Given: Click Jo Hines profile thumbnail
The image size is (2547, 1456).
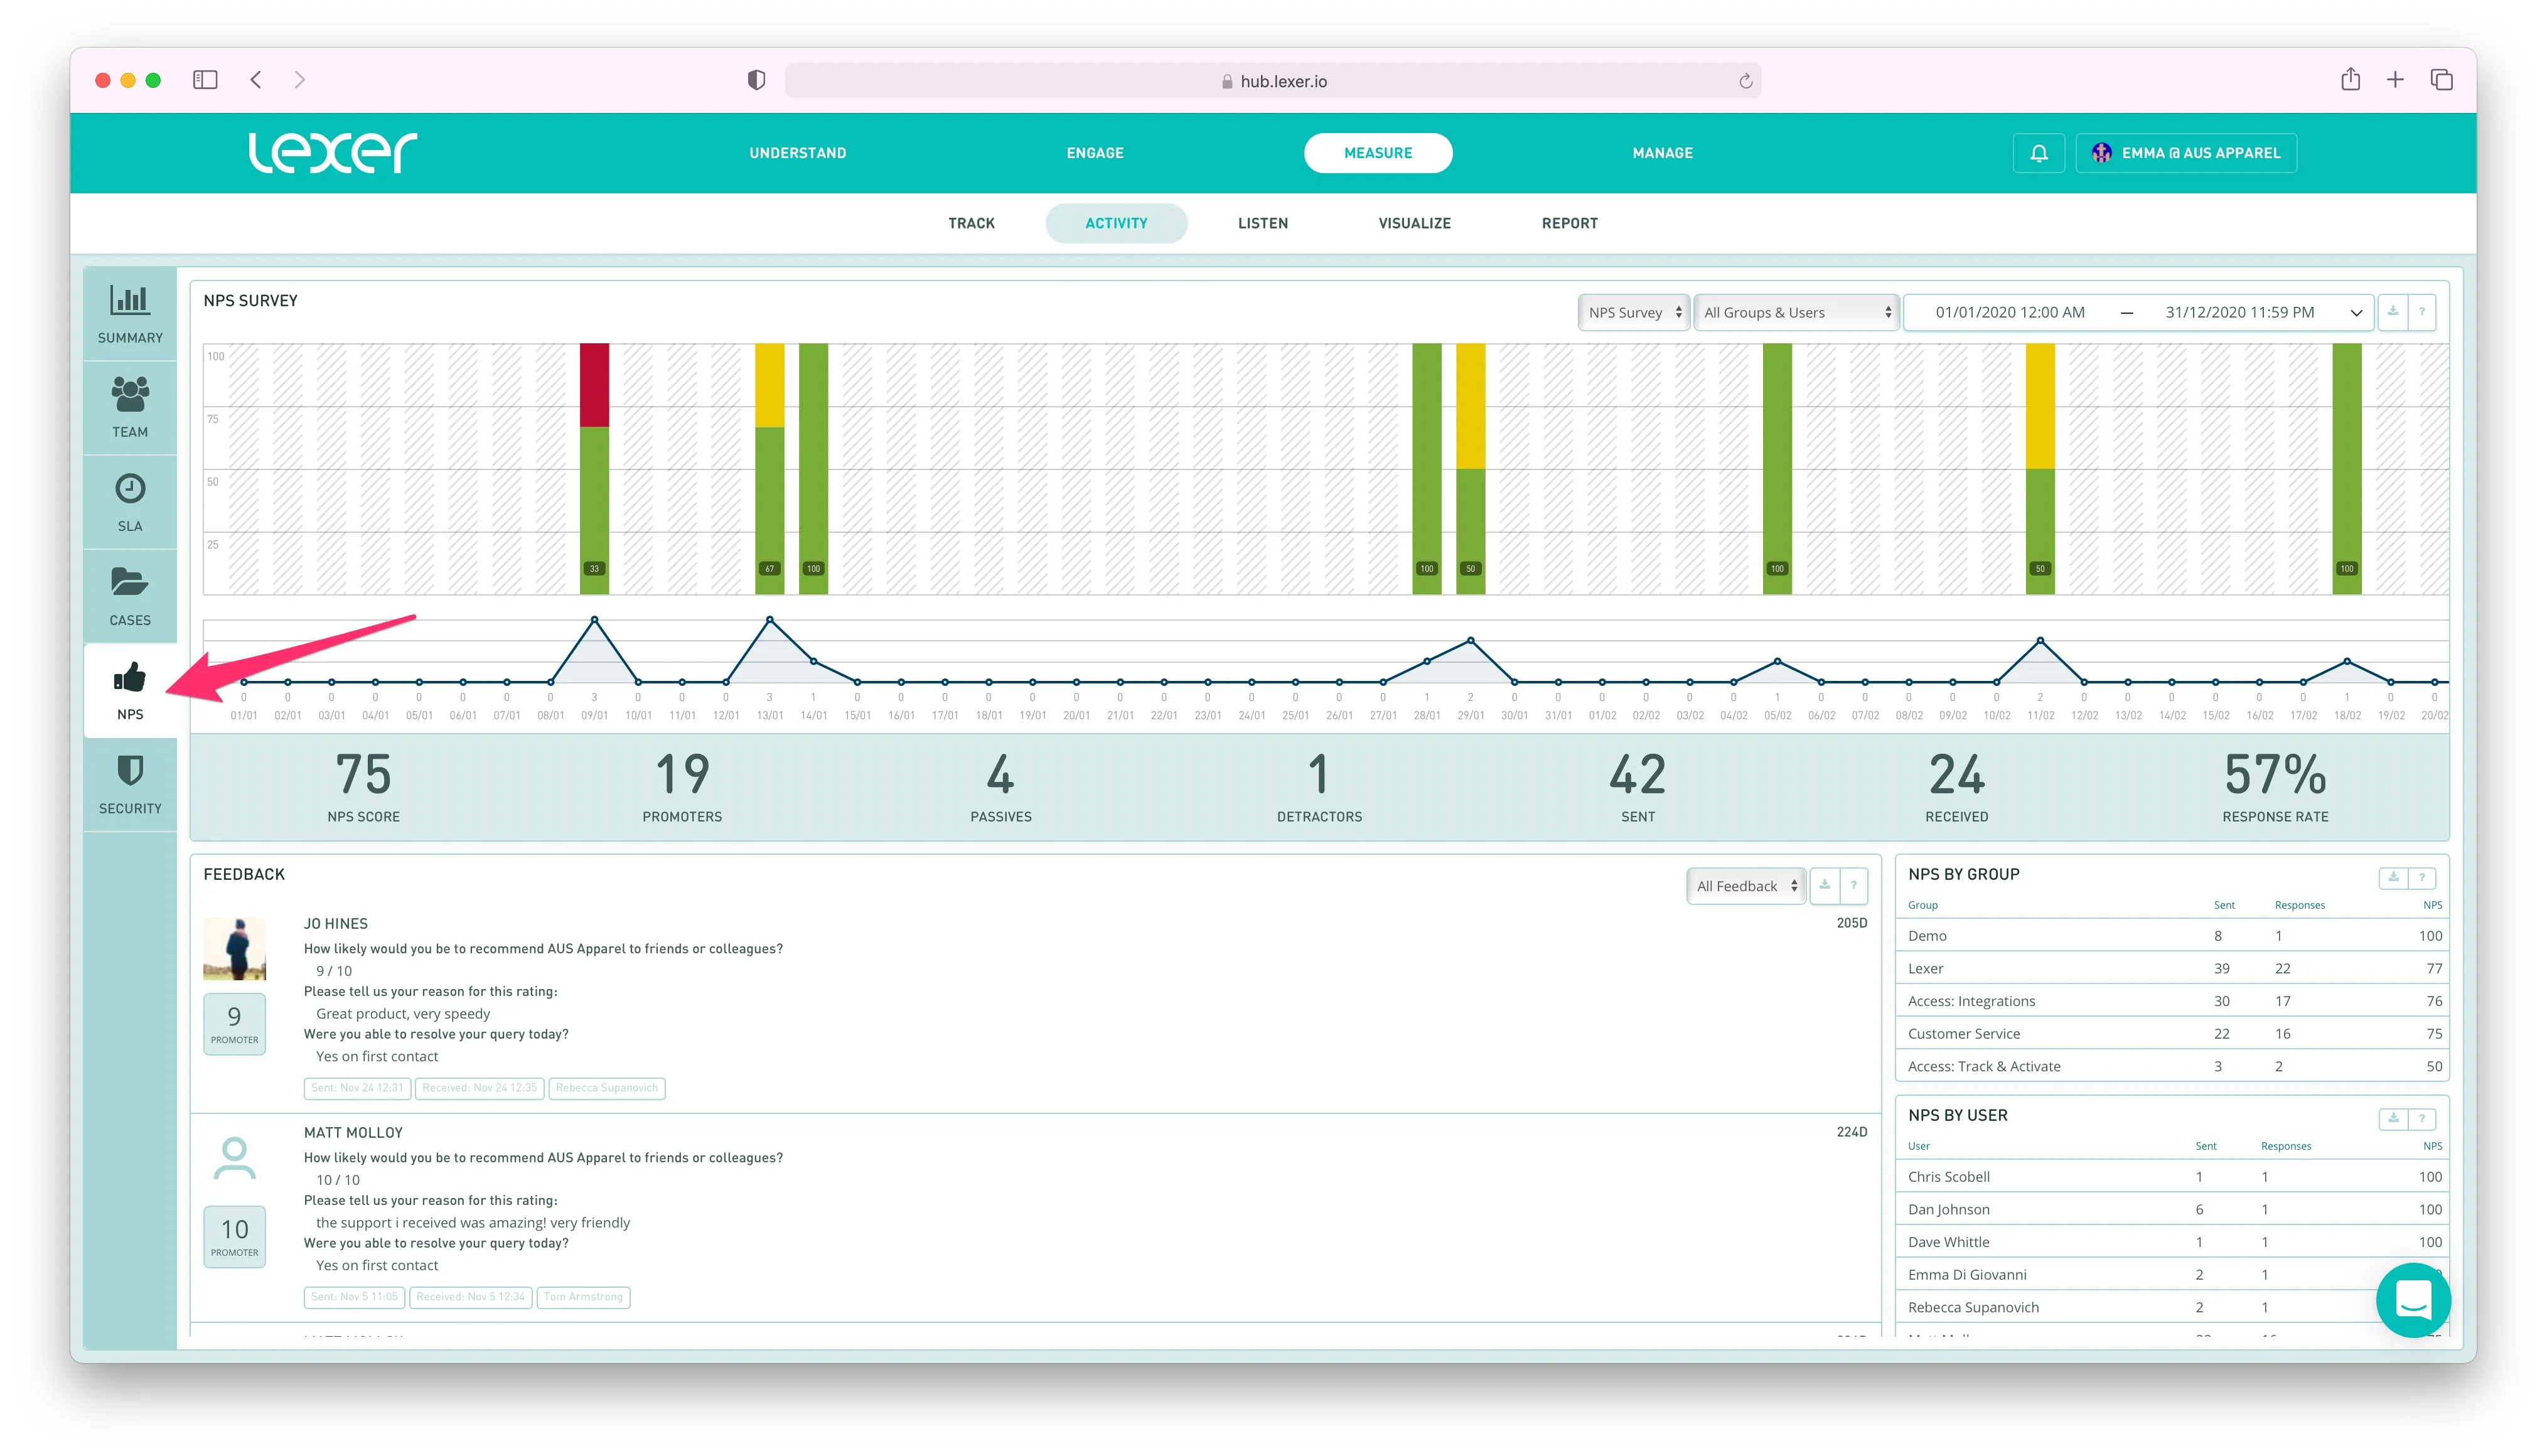Looking at the screenshot, I should 234,948.
